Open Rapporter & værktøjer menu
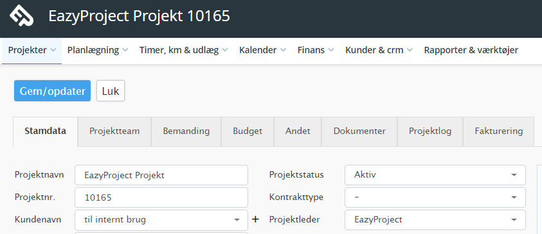The image size is (542, 234). pyautogui.click(x=471, y=50)
